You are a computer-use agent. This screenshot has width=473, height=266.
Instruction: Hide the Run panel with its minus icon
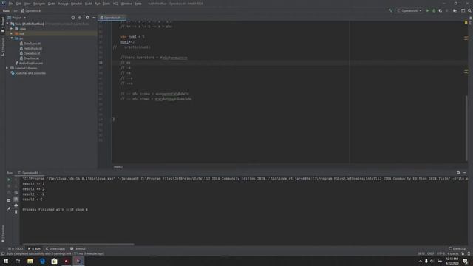point(465,173)
